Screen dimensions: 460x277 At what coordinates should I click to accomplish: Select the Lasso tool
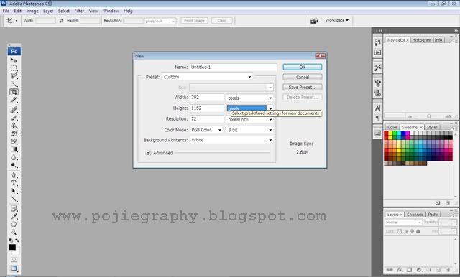(x=14, y=76)
